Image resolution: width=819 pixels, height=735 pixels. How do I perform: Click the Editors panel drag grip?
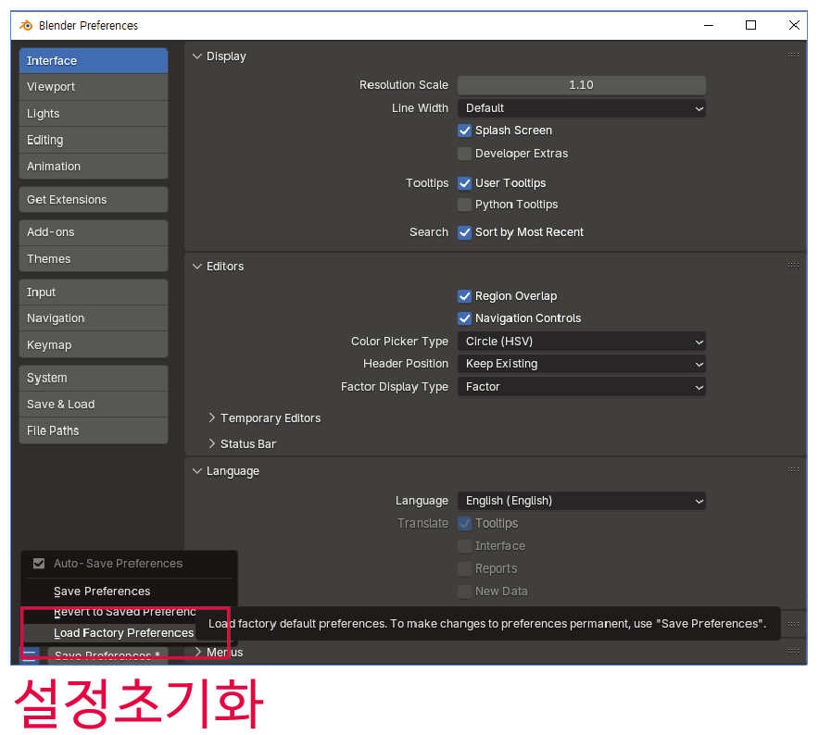pyautogui.click(x=793, y=265)
